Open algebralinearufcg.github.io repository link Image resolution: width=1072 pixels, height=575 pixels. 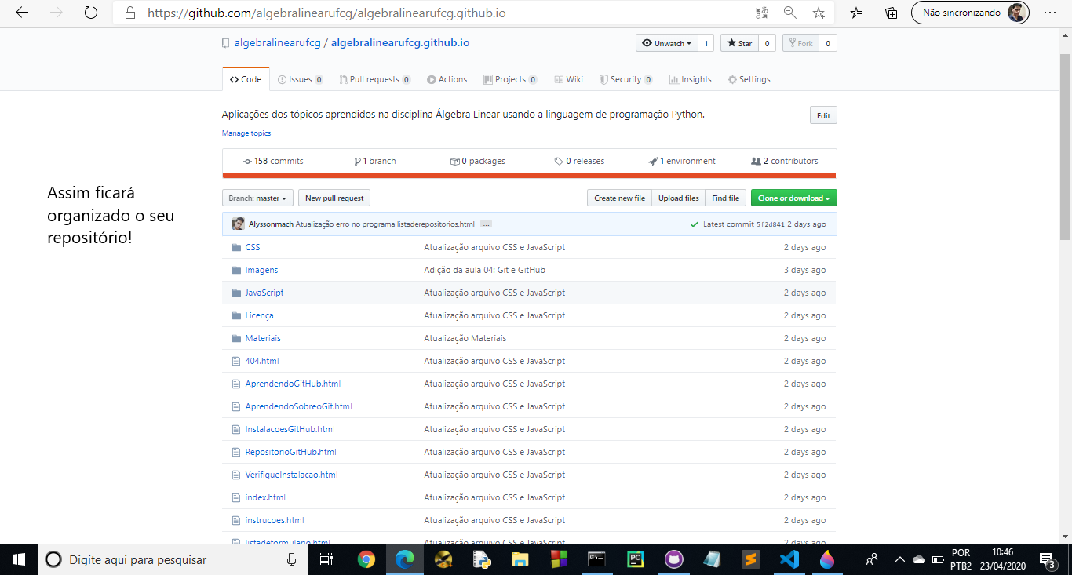[400, 43]
